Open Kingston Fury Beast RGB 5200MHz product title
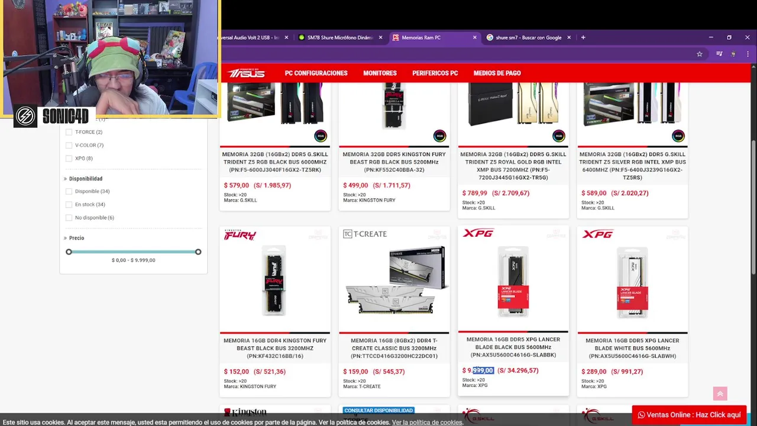 (x=394, y=162)
